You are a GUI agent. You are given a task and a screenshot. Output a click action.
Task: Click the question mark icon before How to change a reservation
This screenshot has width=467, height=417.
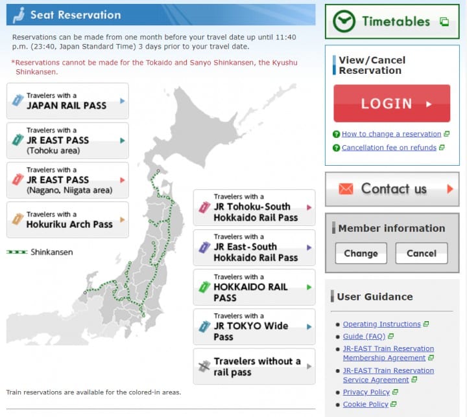click(336, 134)
